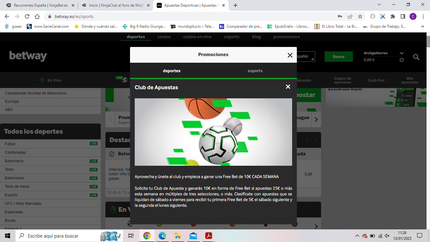Open Combinadas in the sports list
This screenshot has height=242, width=430.
(x=50, y=152)
